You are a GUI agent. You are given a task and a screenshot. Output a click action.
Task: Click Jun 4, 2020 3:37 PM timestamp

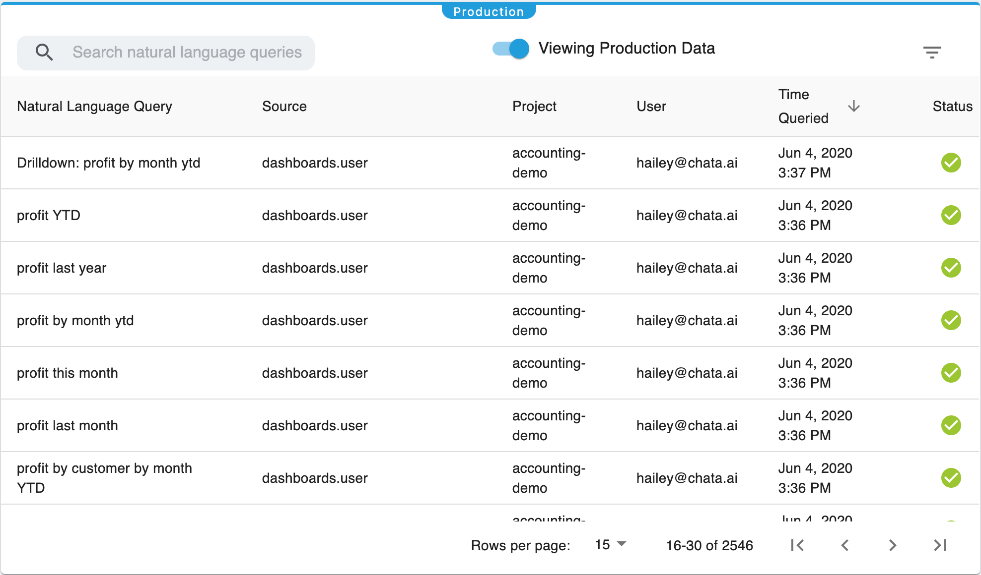[x=815, y=163]
